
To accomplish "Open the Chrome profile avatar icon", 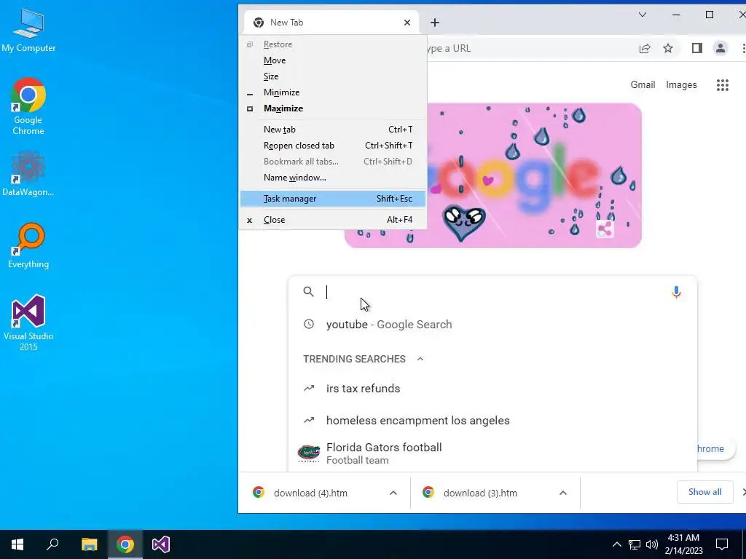I will (x=721, y=48).
